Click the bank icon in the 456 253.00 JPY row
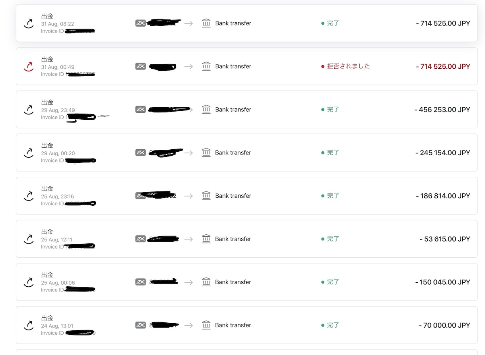485x355 pixels. (x=206, y=109)
